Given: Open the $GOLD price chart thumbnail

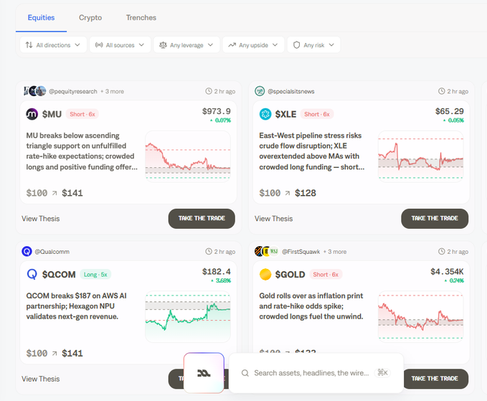Looking at the screenshot, I should click(x=421, y=316).
